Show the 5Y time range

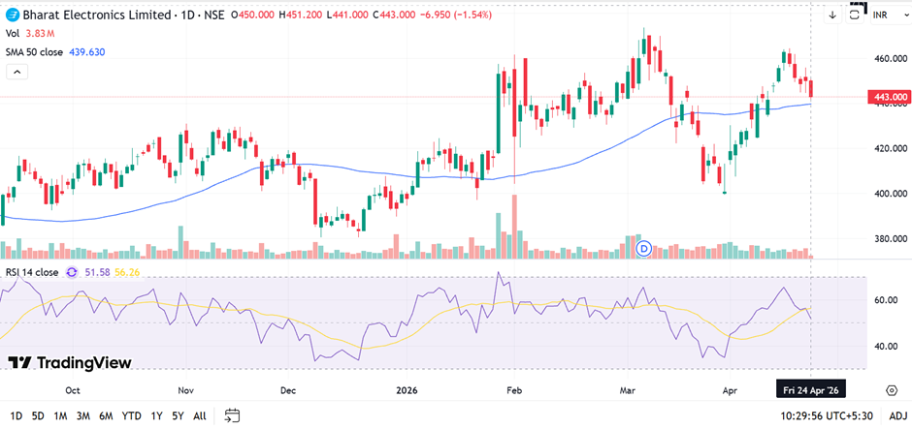pos(178,415)
